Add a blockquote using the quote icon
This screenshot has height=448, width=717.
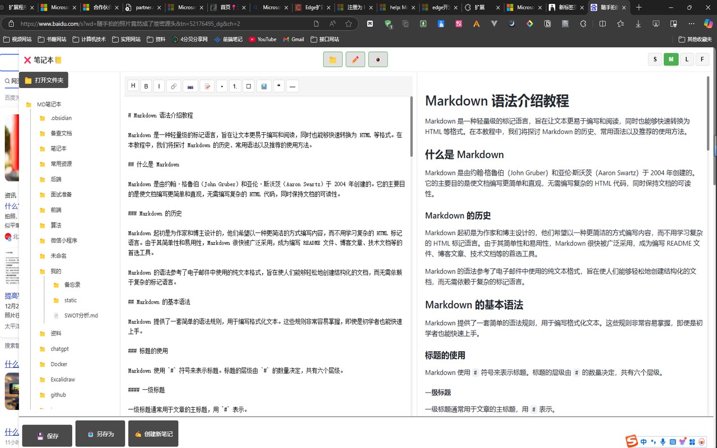click(279, 86)
